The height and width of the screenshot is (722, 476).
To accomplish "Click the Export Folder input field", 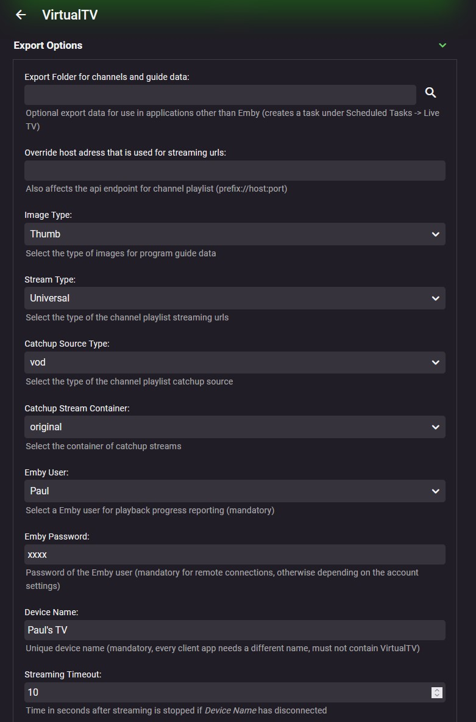I will 220,95.
